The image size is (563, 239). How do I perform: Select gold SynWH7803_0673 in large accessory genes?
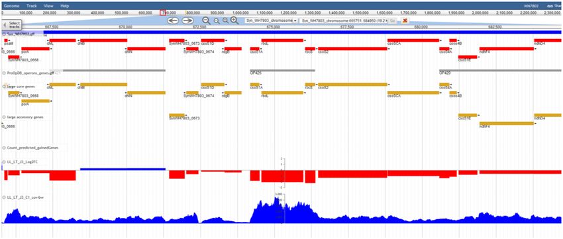coord(177,115)
